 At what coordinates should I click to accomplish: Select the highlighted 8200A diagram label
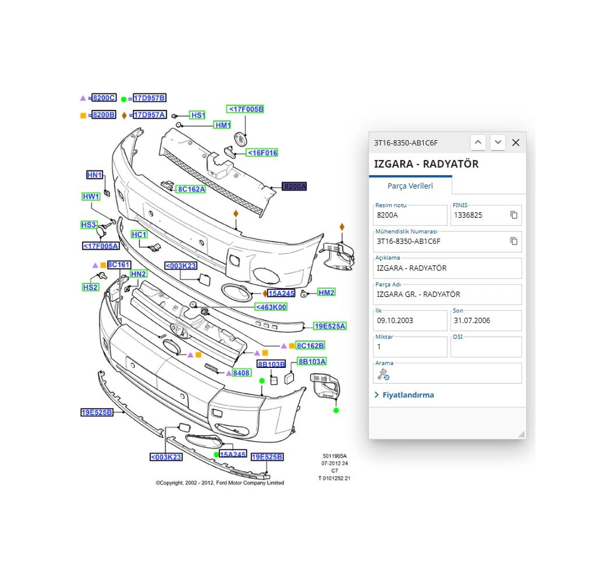tap(294, 186)
